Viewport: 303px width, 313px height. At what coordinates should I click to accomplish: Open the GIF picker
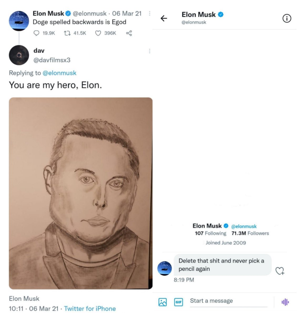pyautogui.click(x=179, y=302)
